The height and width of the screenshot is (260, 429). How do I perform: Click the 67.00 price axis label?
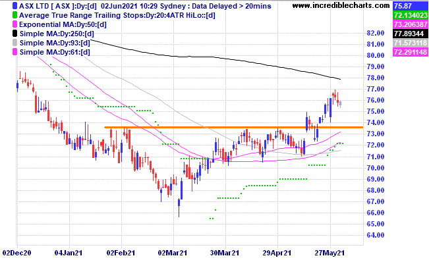pos(376,202)
